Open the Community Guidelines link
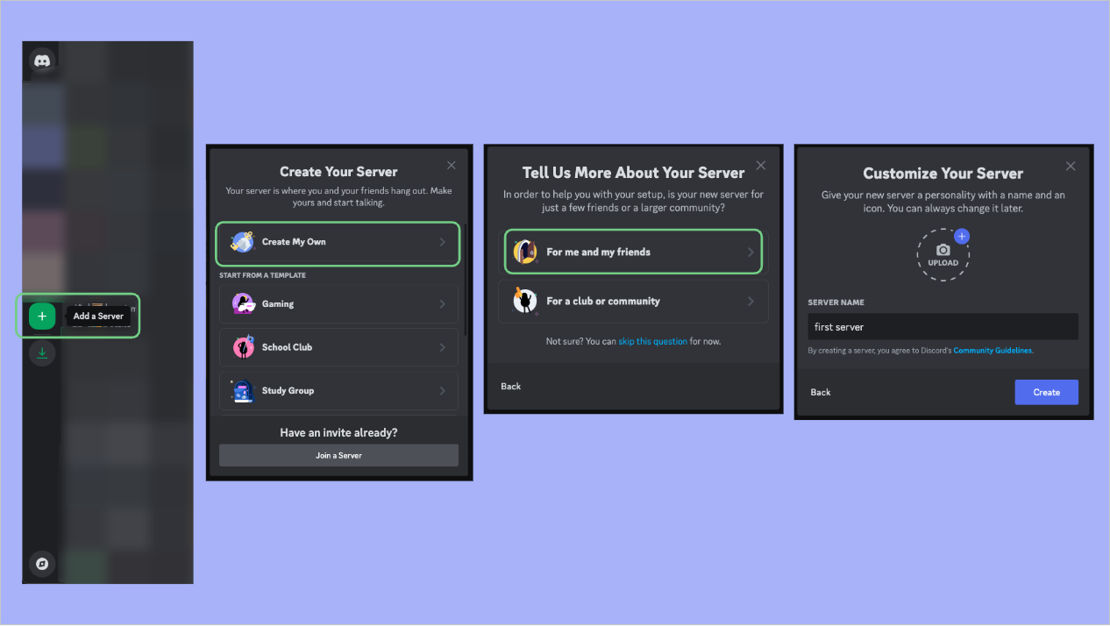 click(x=993, y=351)
